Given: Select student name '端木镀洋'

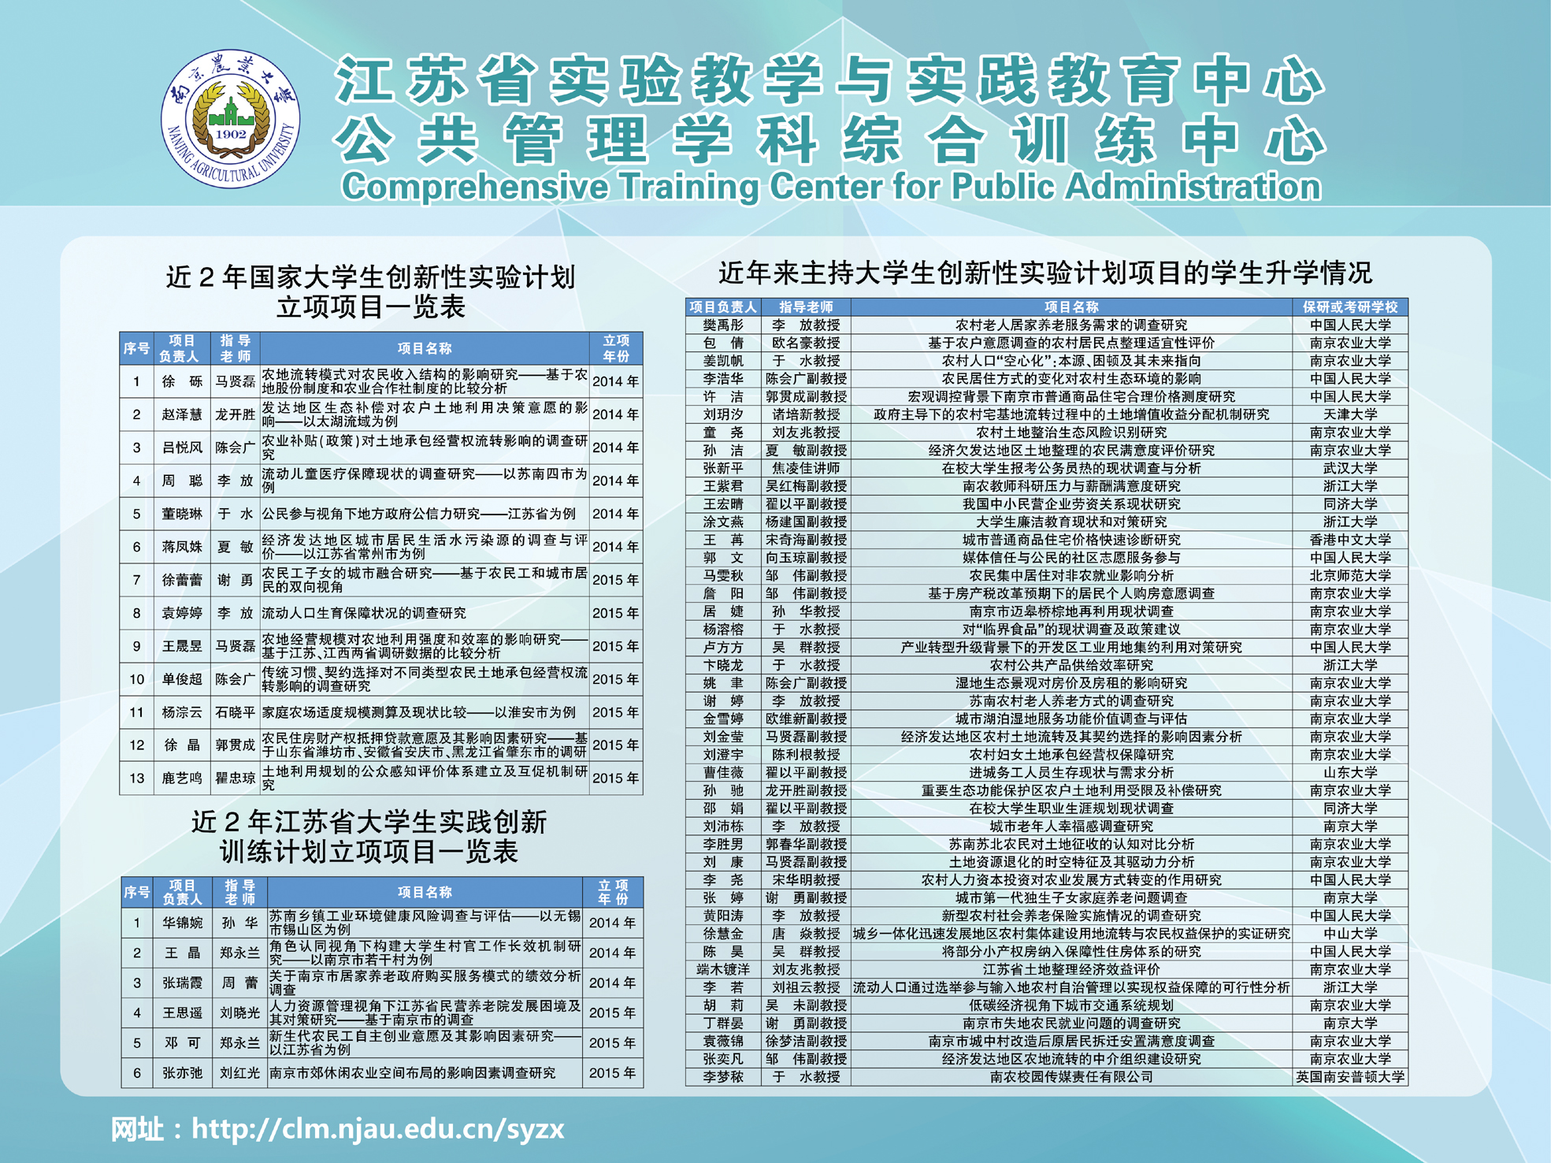Looking at the screenshot, I should coord(723,969).
